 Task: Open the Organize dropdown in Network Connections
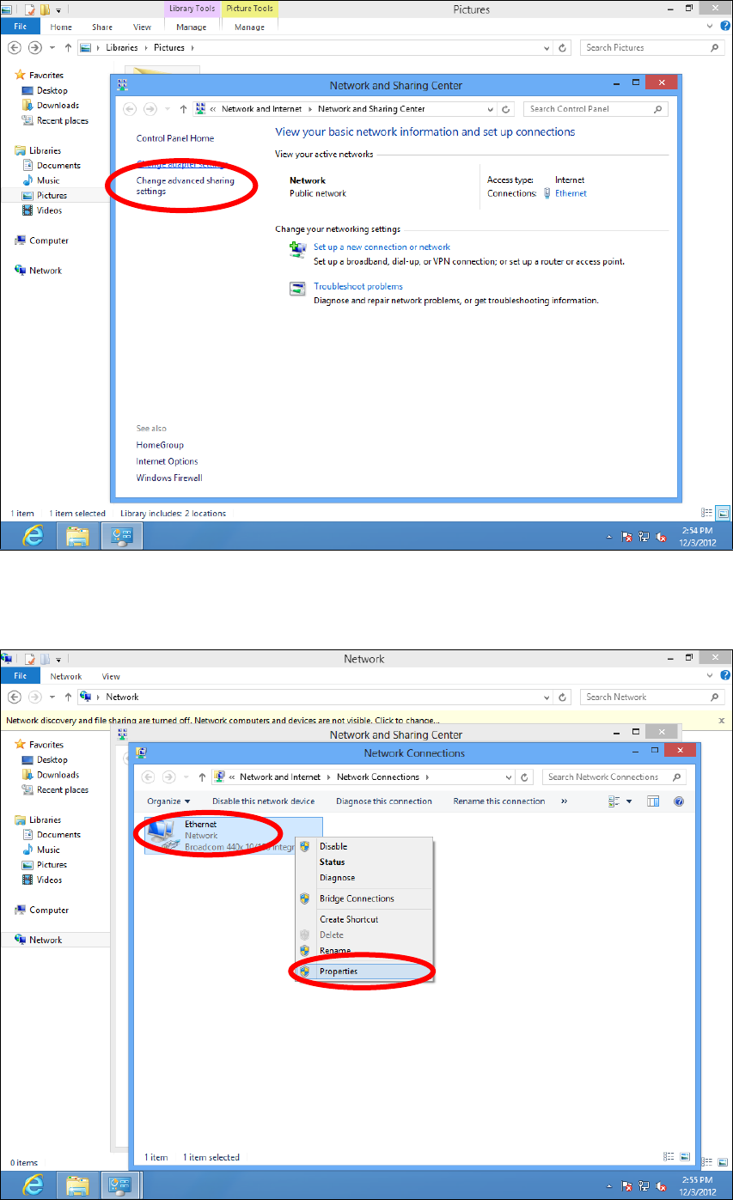tap(168, 801)
